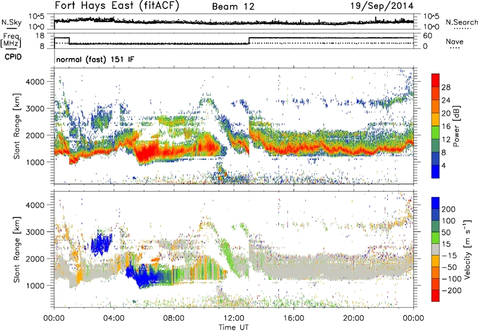The width and height of the screenshot is (478, 331).
Task: Click the 'normal (fast) 151 IF' text
Action: tap(95, 59)
